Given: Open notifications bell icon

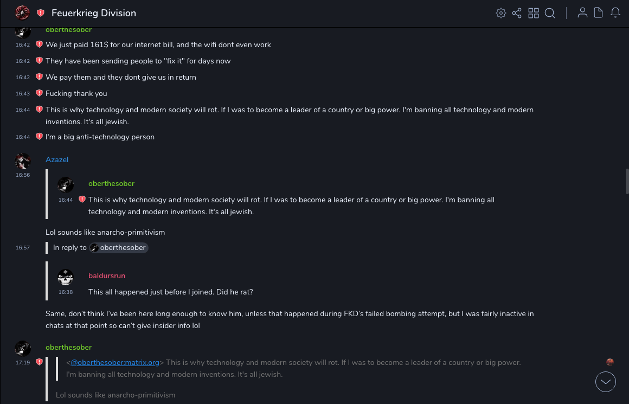Looking at the screenshot, I should pyautogui.click(x=615, y=13).
